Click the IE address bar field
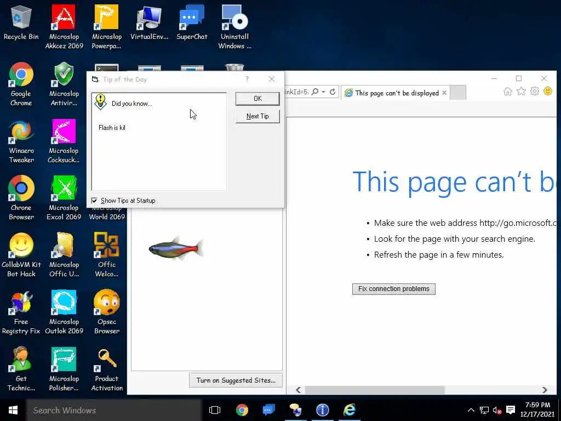 pos(296,92)
